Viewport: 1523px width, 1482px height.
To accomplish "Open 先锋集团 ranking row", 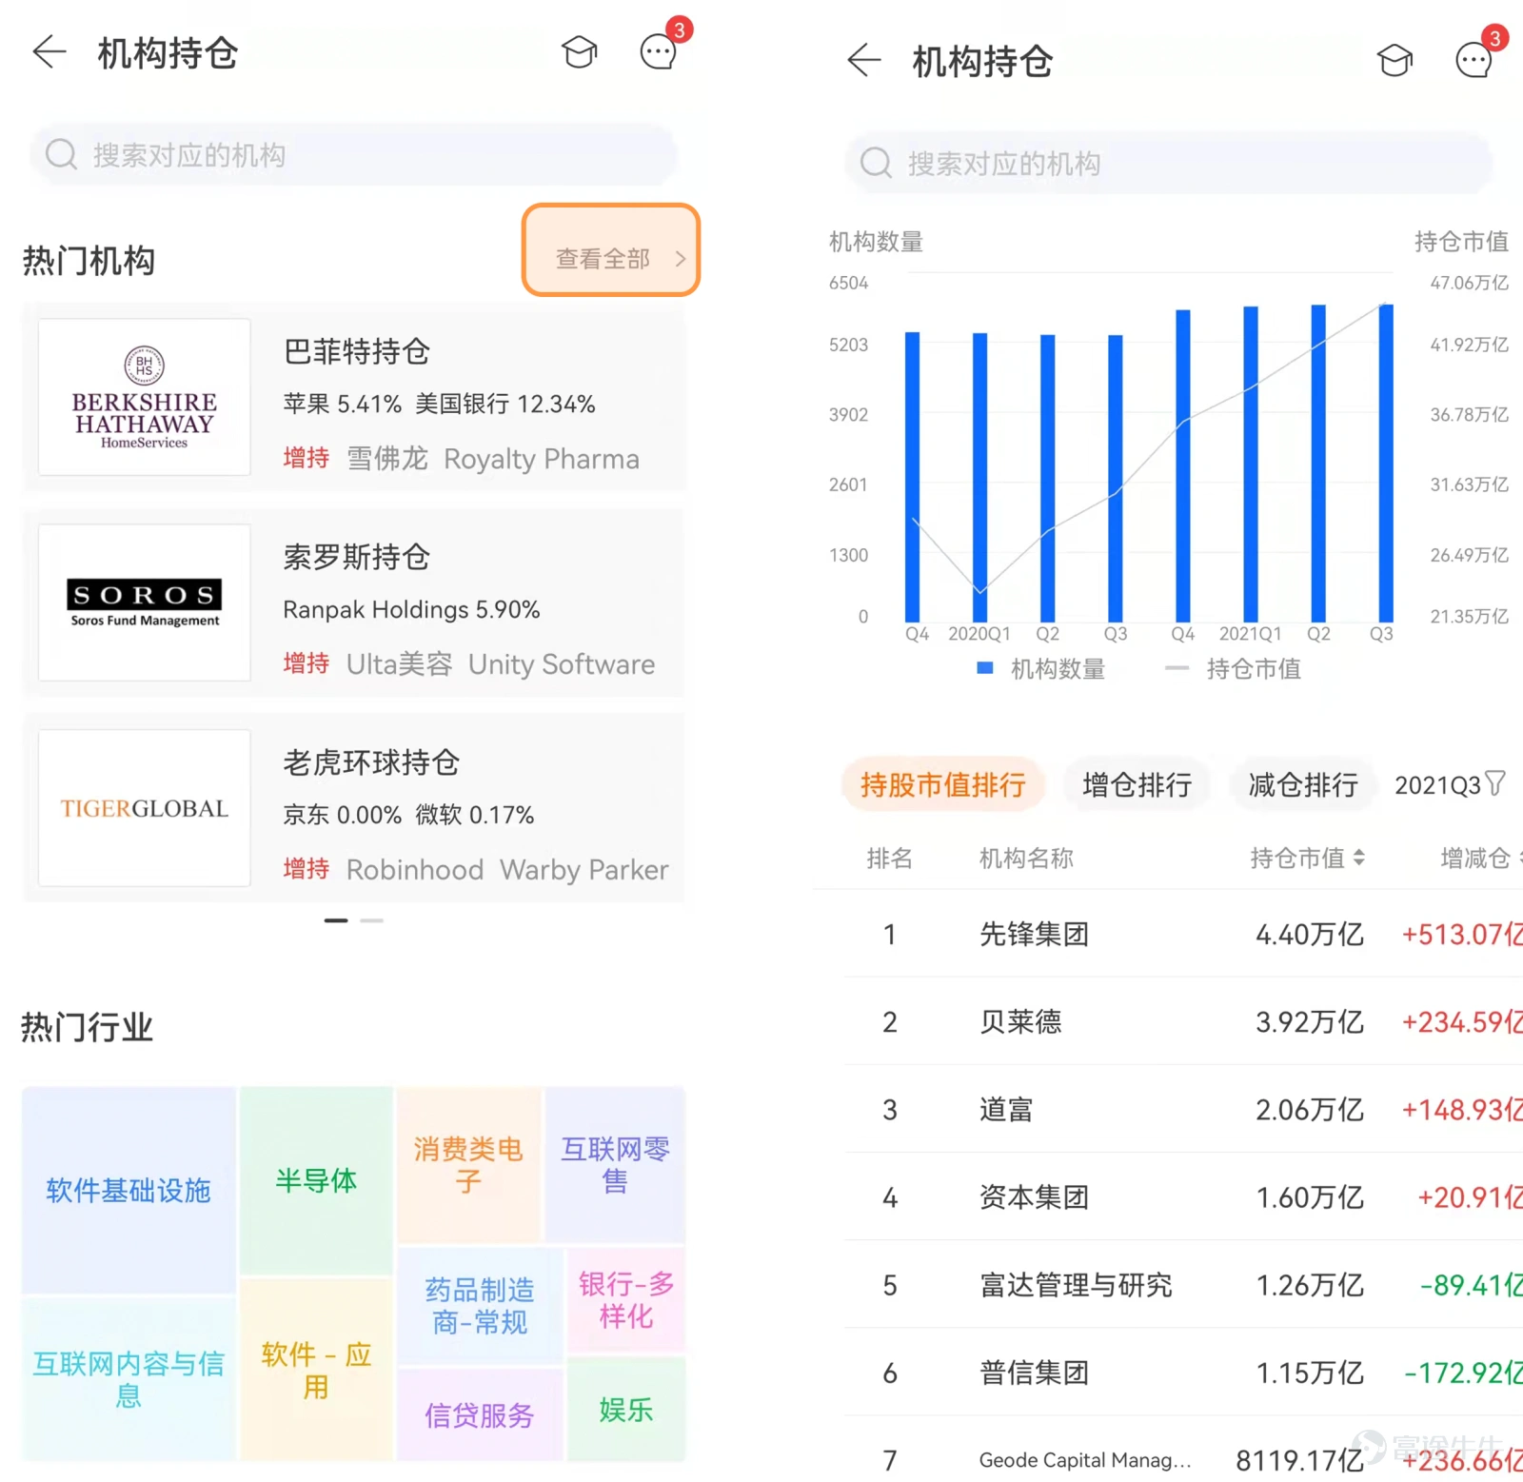I will tap(1183, 934).
